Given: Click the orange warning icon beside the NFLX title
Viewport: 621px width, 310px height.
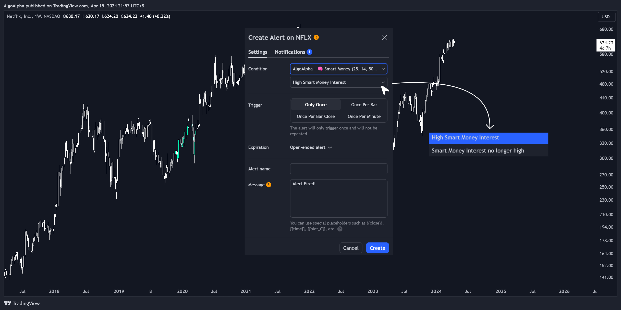Looking at the screenshot, I should pyautogui.click(x=316, y=37).
